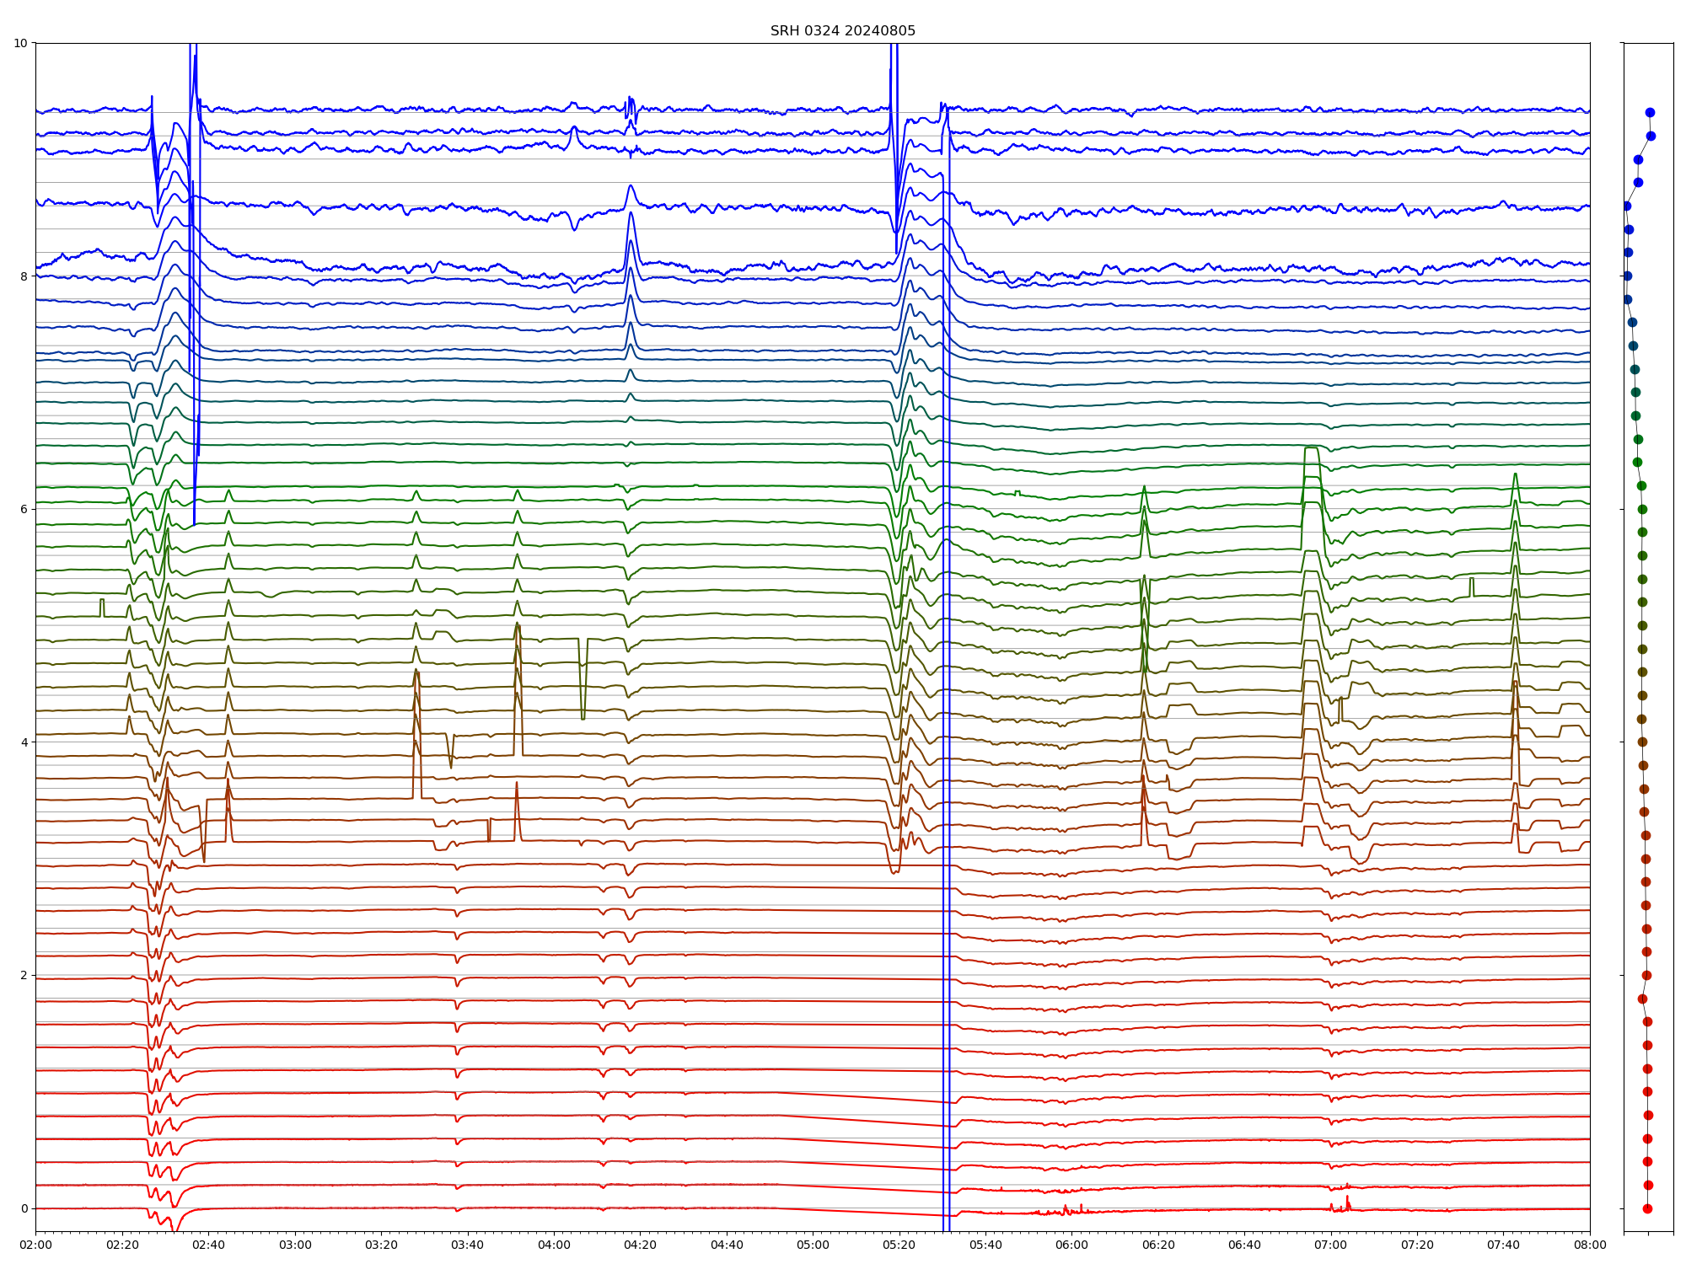Click the 03:40 tick label
This screenshot has height=1264, width=1686.
click(x=467, y=1245)
